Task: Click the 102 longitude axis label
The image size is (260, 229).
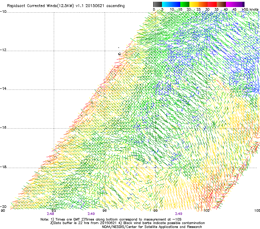Action: 206,211
